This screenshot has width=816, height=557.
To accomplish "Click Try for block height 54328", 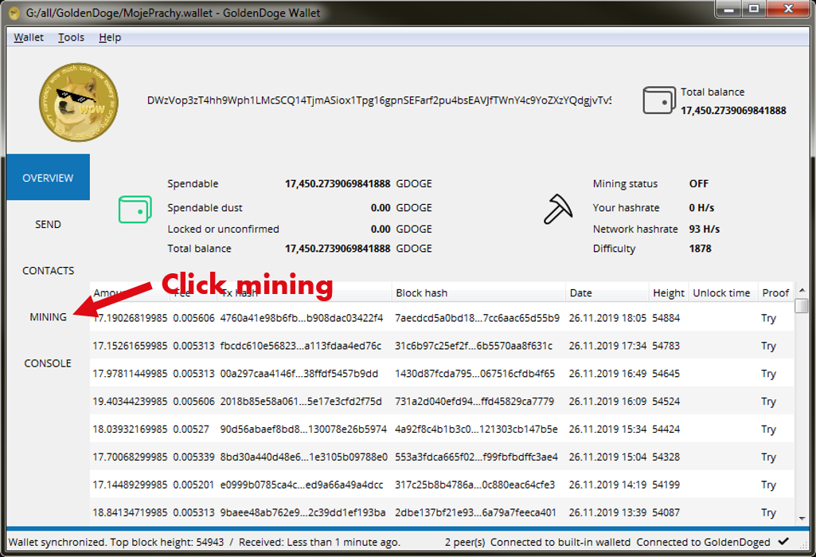I will point(768,457).
